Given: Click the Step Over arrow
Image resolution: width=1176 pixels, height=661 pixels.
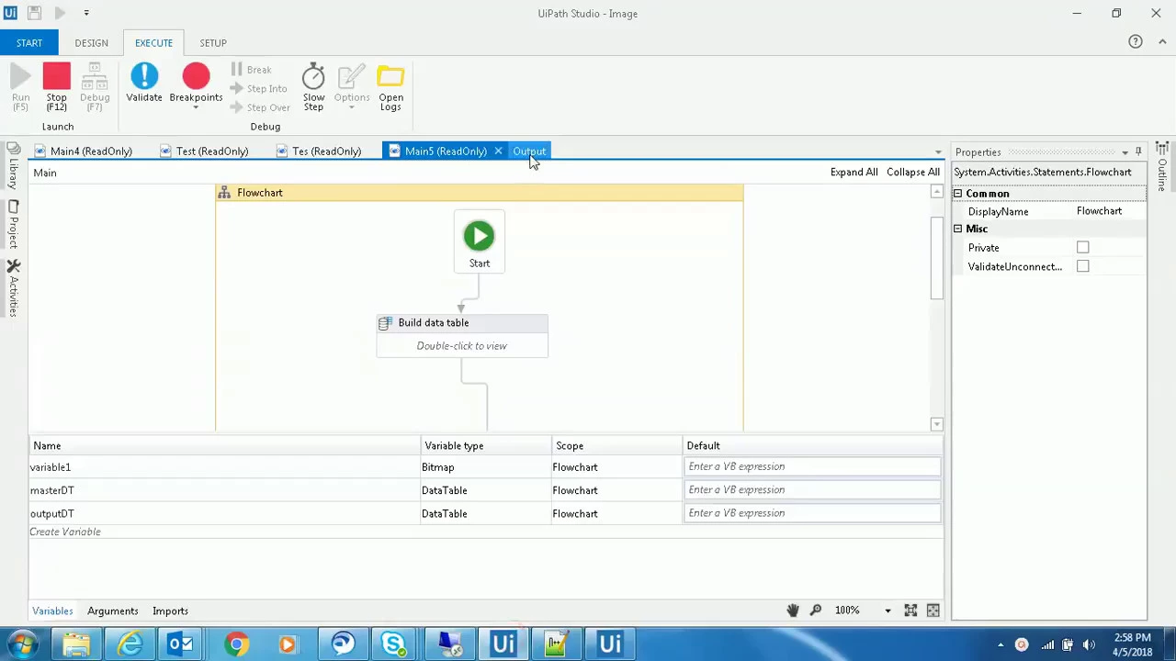Looking at the screenshot, I should tap(237, 107).
